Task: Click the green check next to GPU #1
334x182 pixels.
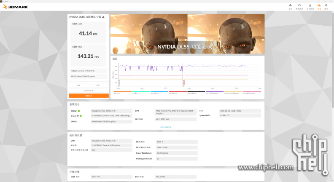Action: [79, 111]
